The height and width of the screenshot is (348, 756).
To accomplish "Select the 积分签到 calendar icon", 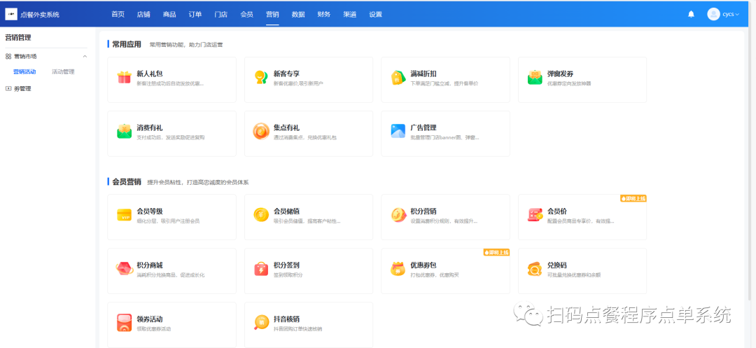I will (x=261, y=269).
